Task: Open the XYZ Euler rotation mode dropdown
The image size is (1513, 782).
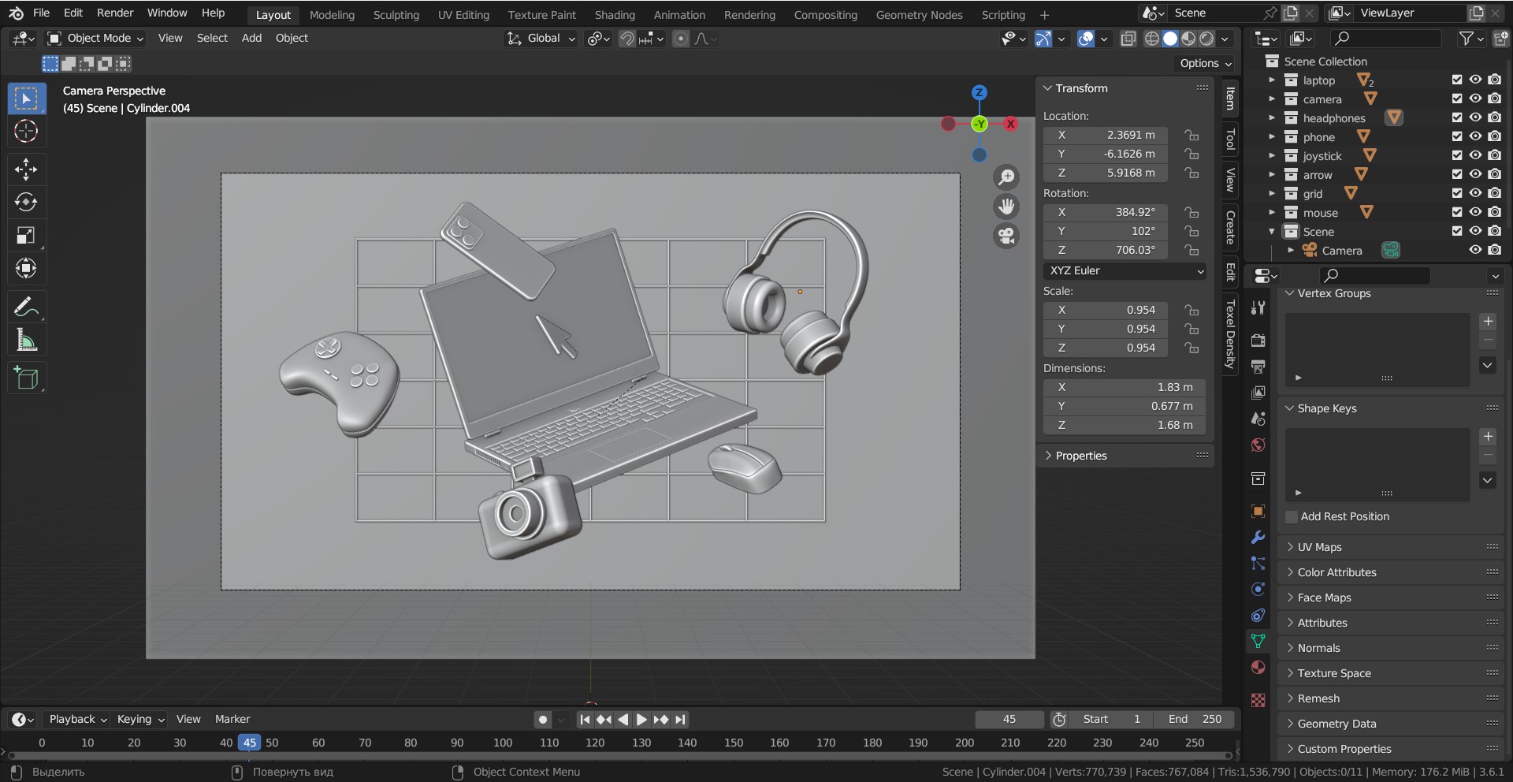Action: (x=1125, y=270)
